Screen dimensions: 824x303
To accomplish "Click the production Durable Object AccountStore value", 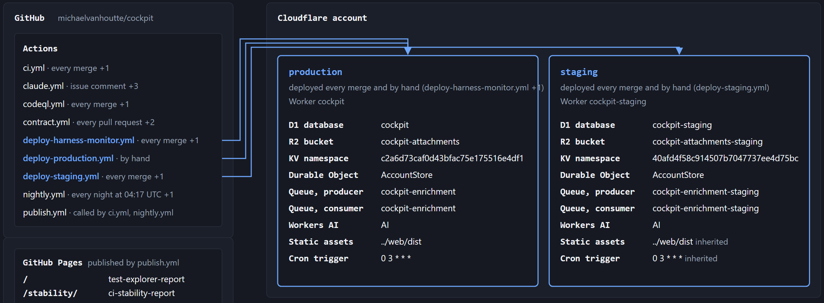I will [407, 175].
